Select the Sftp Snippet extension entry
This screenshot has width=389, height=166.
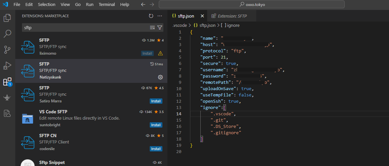tap(91, 162)
